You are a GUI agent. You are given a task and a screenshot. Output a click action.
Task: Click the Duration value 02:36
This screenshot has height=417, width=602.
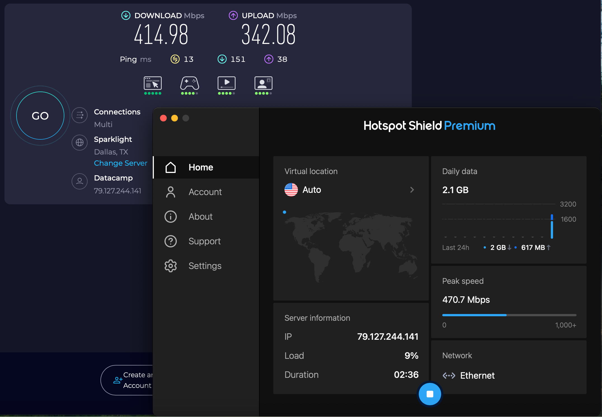(406, 374)
